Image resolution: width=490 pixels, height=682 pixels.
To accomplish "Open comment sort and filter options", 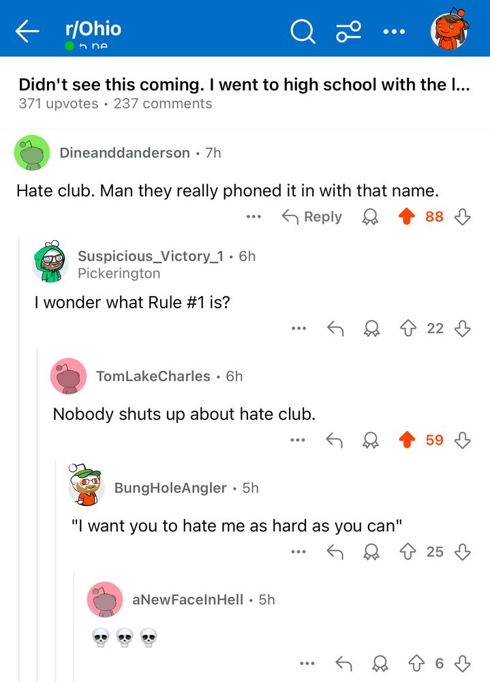I will 349,31.
